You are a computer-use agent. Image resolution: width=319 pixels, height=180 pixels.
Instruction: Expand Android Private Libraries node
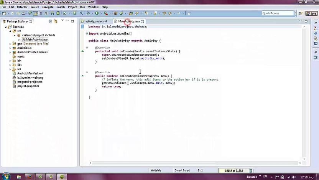[x=10, y=52]
